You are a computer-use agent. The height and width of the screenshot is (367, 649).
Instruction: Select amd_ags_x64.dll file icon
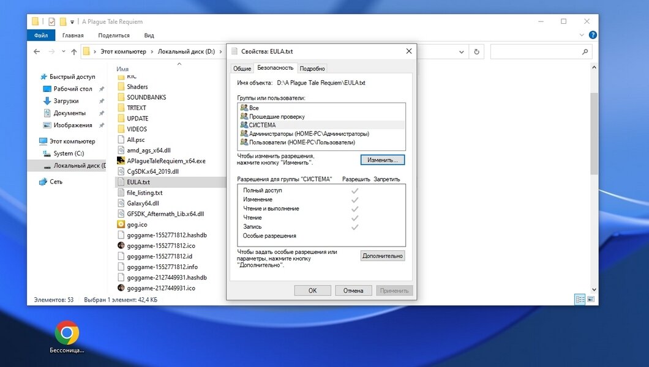click(121, 150)
